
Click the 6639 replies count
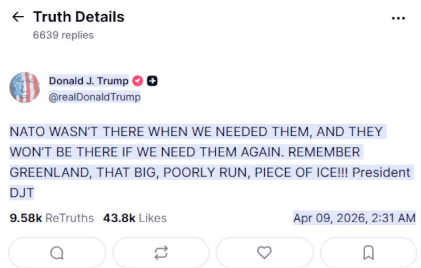63,35
